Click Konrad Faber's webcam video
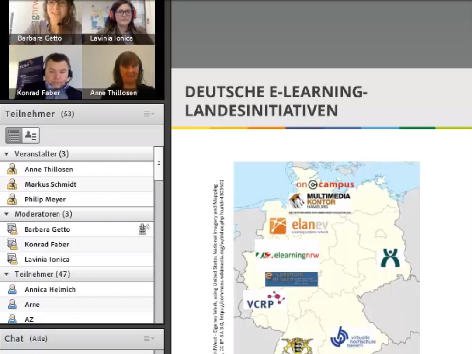 coord(45,72)
